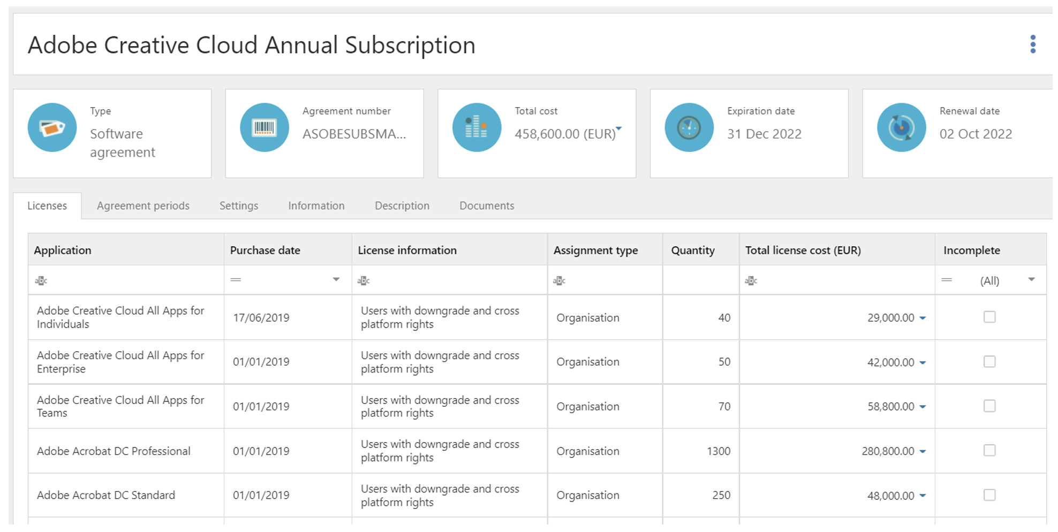This screenshot has width=1058, height=532.
Task: Expand cost dropdown next to 58,800.00
Action: [x=923, y=407]
